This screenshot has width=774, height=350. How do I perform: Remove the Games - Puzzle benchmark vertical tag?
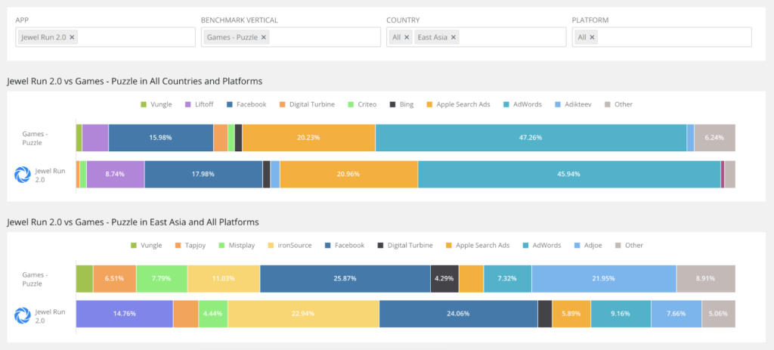264,37
